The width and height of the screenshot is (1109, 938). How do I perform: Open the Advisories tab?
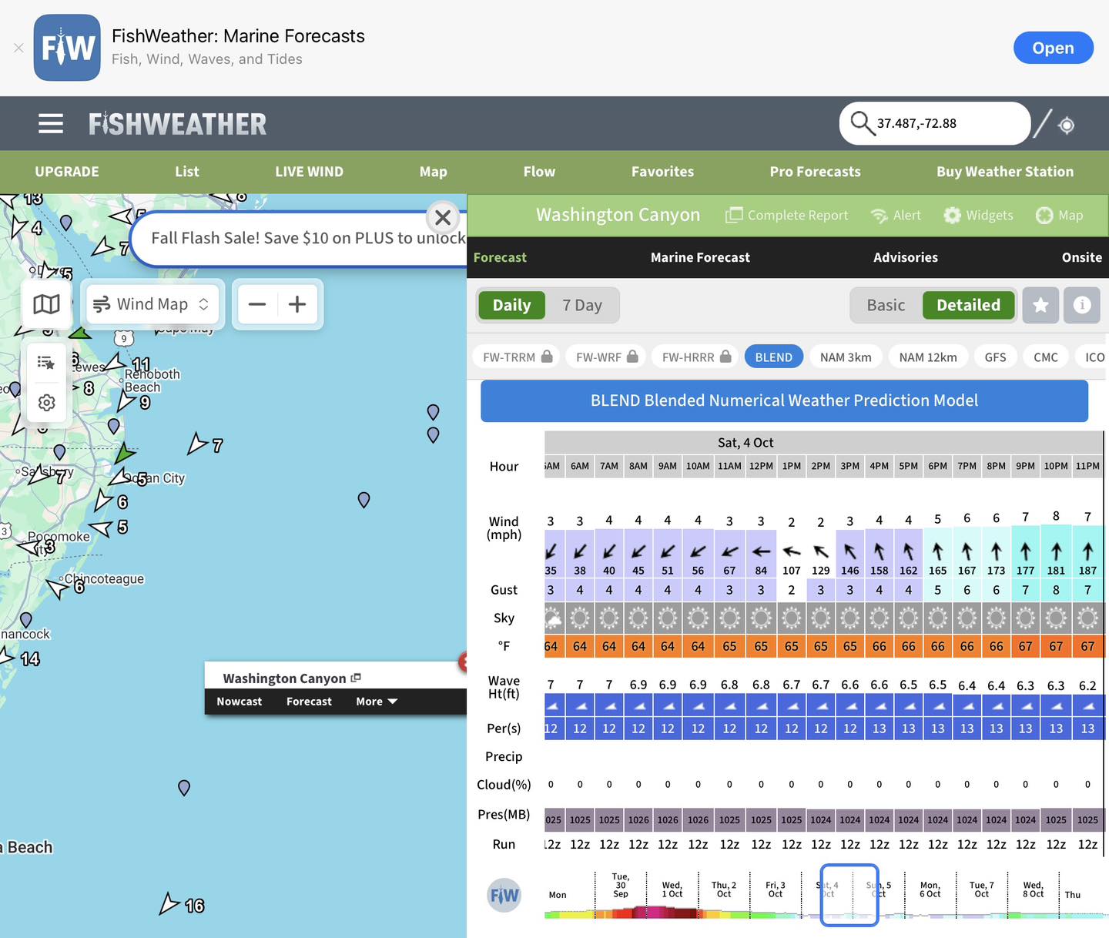point(906,258)
